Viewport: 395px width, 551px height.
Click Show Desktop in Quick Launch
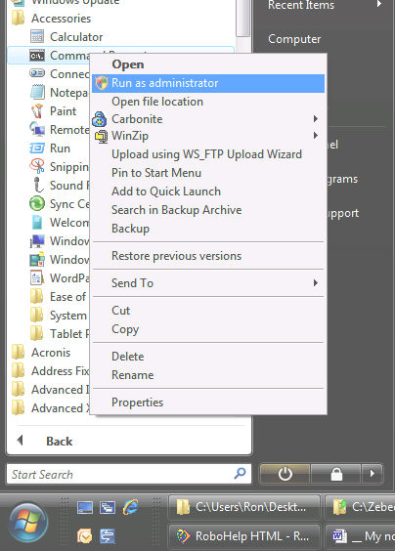click(x=85, y=507)
